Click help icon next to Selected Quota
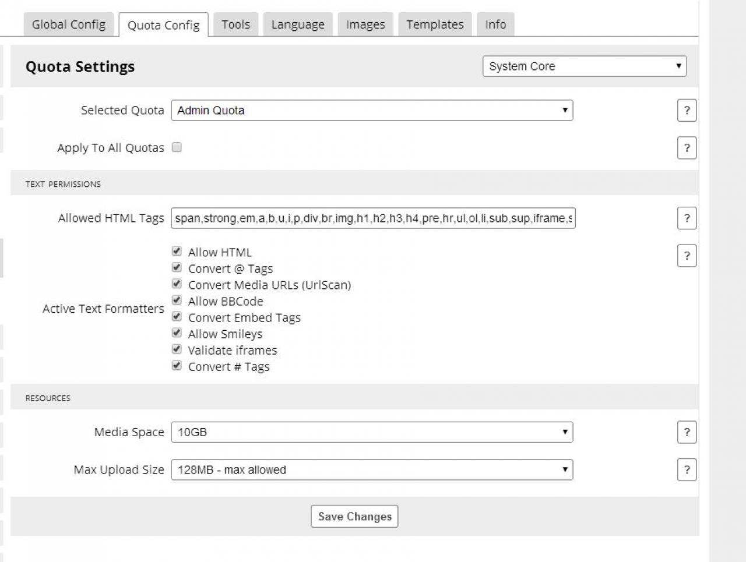Viewport: 746px width, 562px height. coord(687,111)
